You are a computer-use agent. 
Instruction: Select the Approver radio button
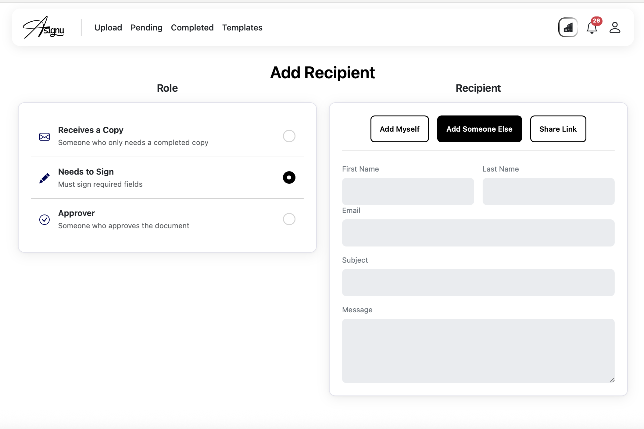289,219
